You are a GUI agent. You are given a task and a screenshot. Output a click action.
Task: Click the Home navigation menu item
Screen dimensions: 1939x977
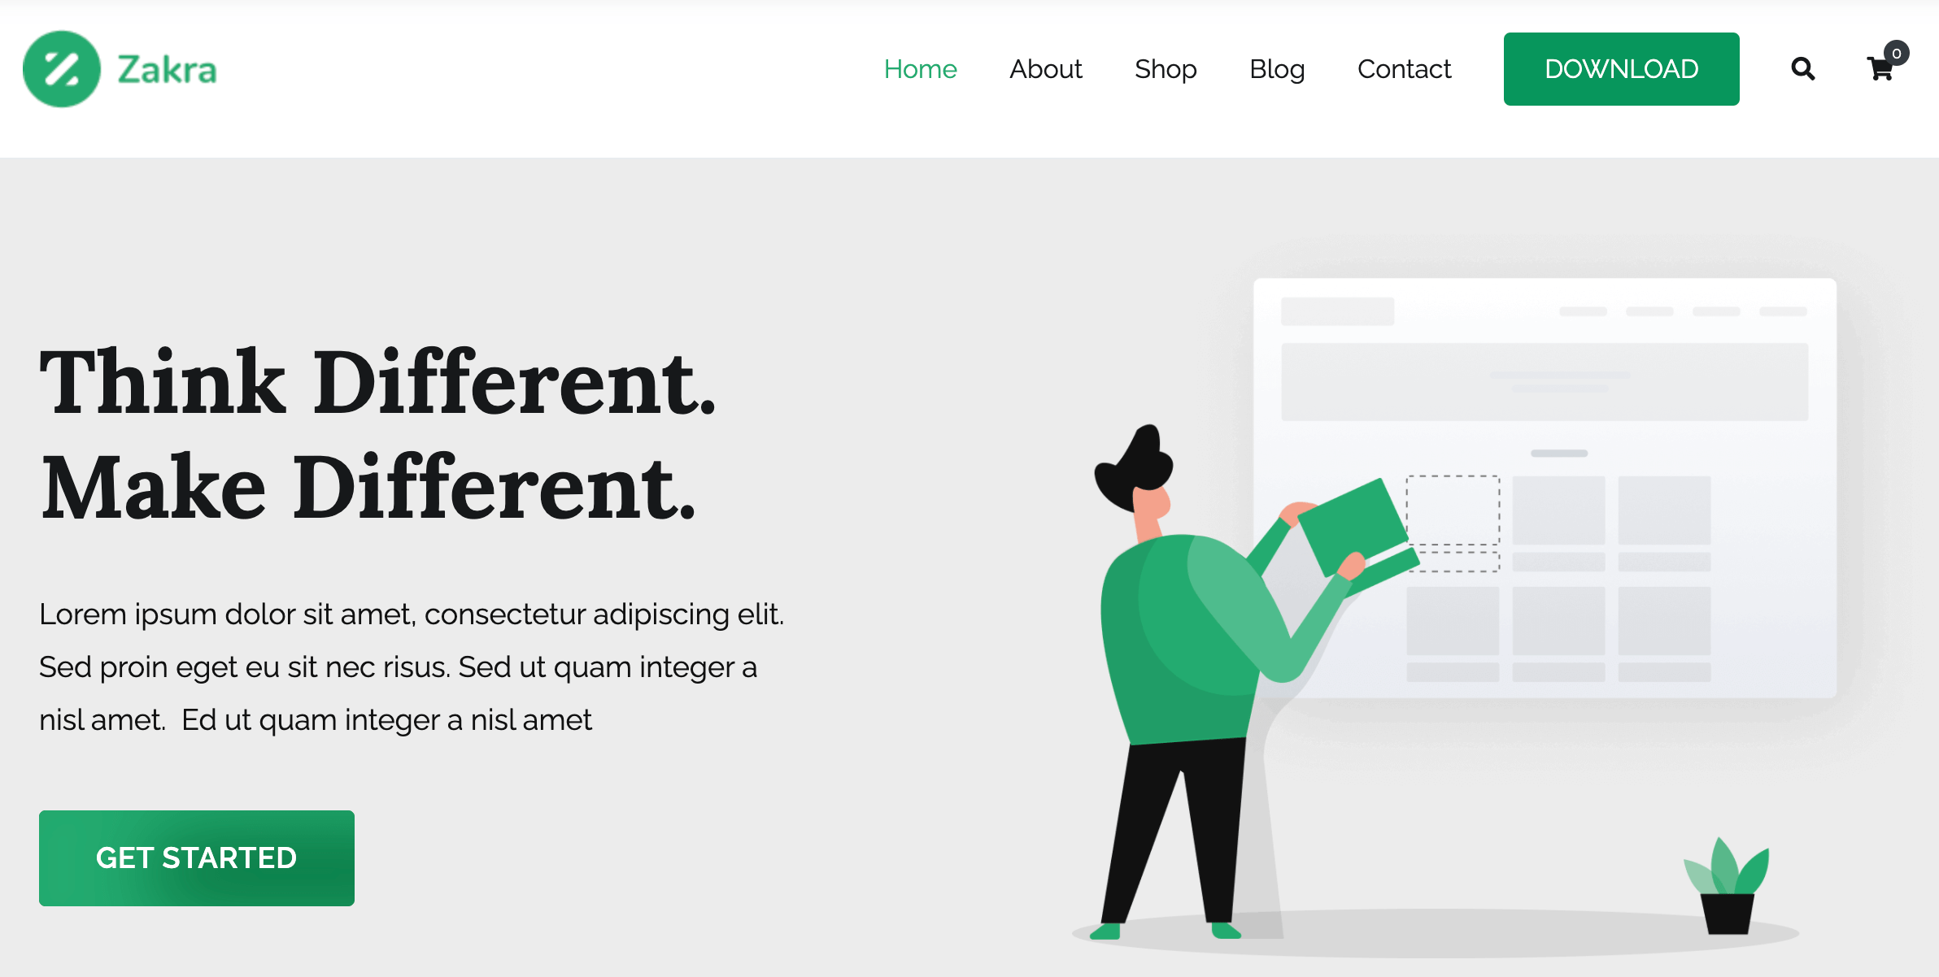click(922, 70)
